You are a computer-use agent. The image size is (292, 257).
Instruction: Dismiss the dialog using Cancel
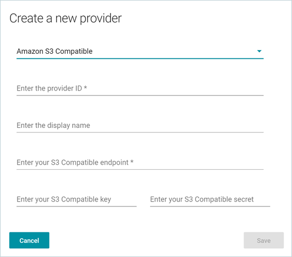(29, 241)
